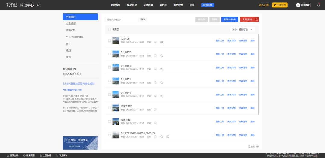Image resolution: width=325 pixels, height=158 pixels.
Task: Click 完善信息 for DJI_0150
Action: pos(243,67)
